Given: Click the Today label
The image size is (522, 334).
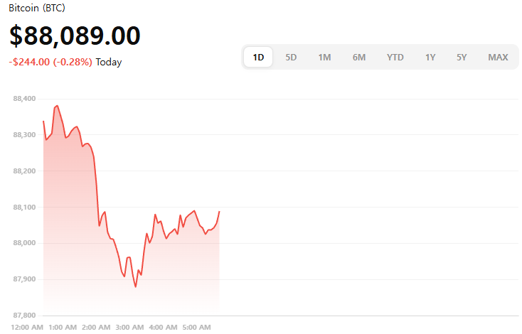Looking at the screenshot, I should click(109, 62).
